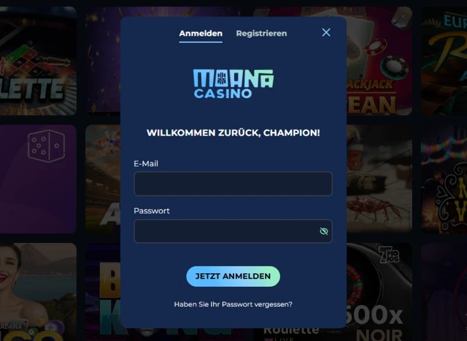Switch to the Registrieren tab
This screenshot has height=341, width=467.
(x=262, y=33)
